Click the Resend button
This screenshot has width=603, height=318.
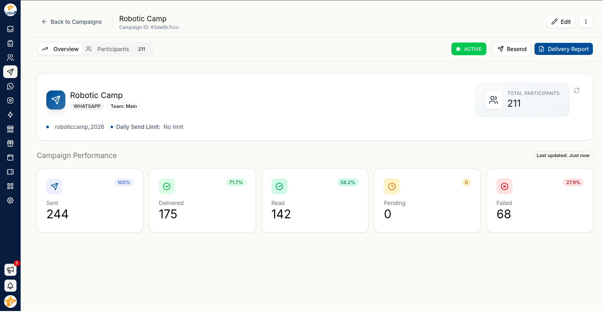[512, 49]
